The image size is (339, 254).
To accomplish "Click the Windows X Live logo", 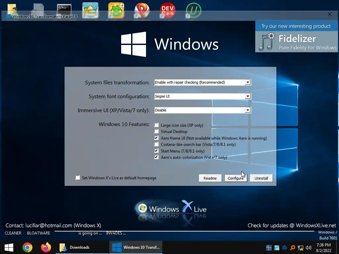I will click(171, 209).
